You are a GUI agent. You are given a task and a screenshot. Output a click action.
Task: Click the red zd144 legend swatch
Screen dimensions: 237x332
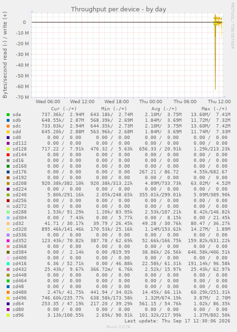[x=8, y=155]
